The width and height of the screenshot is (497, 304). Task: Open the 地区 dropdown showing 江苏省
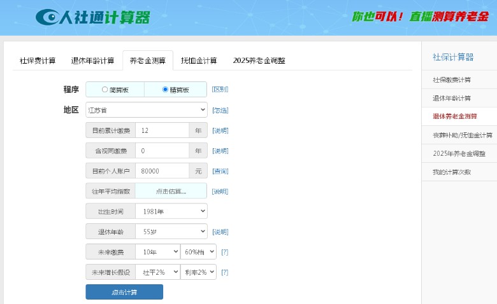(x=146, y=110)
